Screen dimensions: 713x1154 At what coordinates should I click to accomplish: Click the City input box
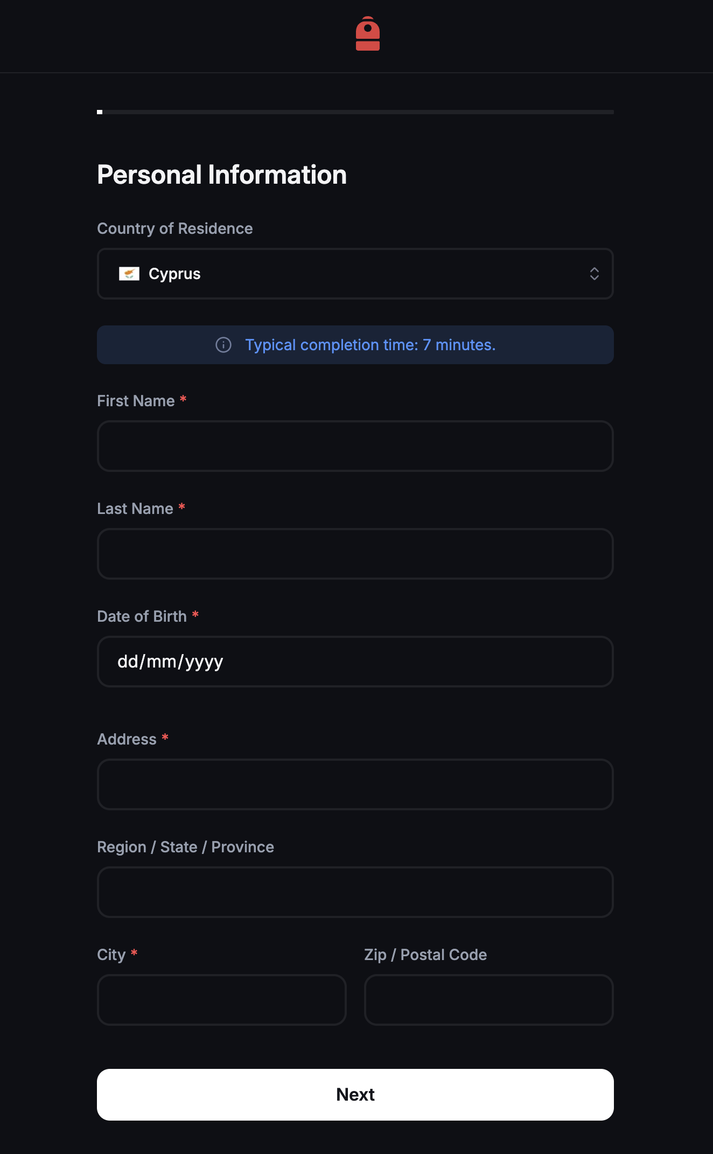(222, 1000)
